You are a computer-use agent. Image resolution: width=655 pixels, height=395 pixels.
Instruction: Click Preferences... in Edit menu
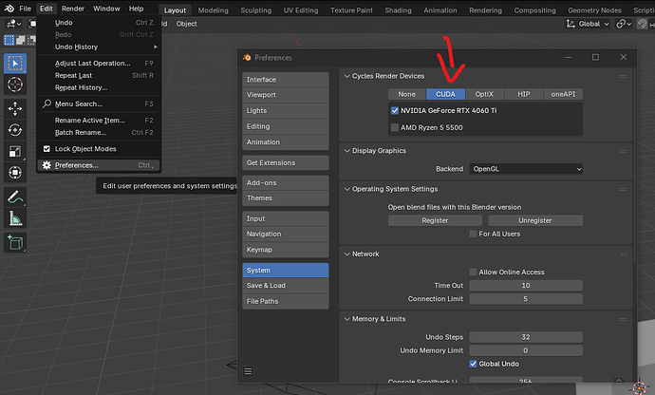(x=99, y=165)
